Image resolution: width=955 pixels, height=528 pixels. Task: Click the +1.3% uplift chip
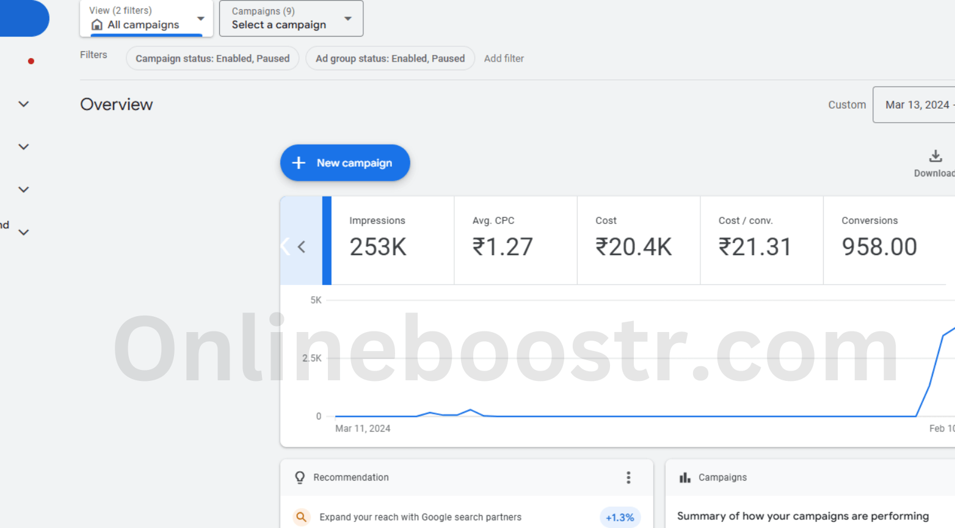point(620,517)
